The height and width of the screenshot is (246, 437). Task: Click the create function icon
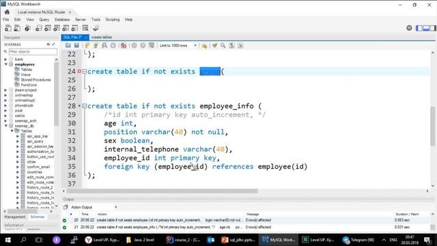[x=74, y=28]
